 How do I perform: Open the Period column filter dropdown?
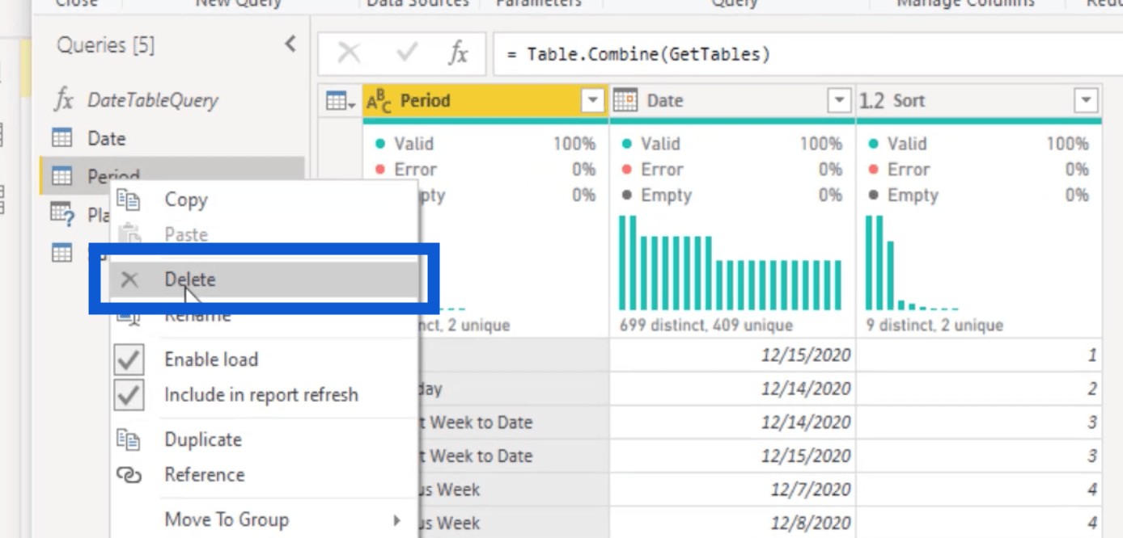(593, 101)
